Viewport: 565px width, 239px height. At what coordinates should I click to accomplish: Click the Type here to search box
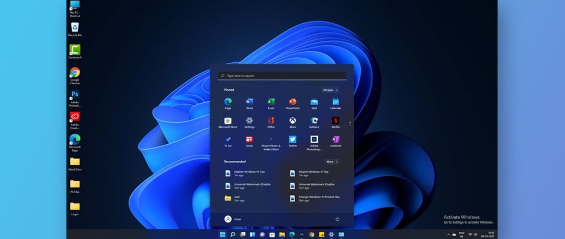[282, 75]
